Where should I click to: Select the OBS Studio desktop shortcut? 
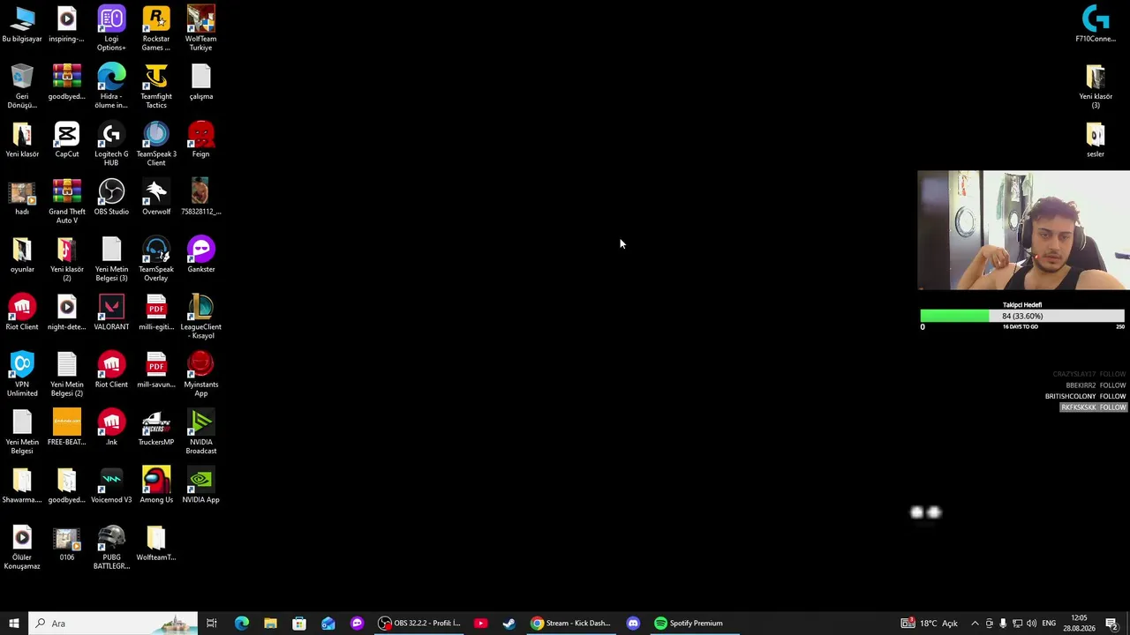pyautogui.click(x=111, y=198)
